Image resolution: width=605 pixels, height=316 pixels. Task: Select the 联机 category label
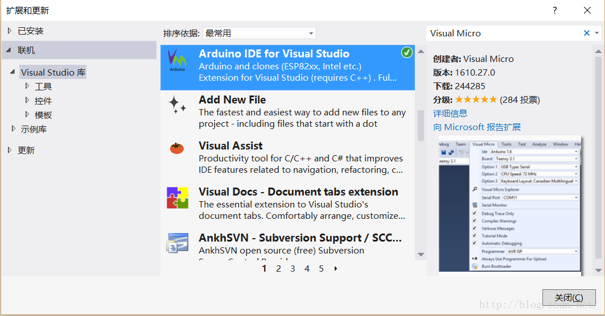point(26,51)
